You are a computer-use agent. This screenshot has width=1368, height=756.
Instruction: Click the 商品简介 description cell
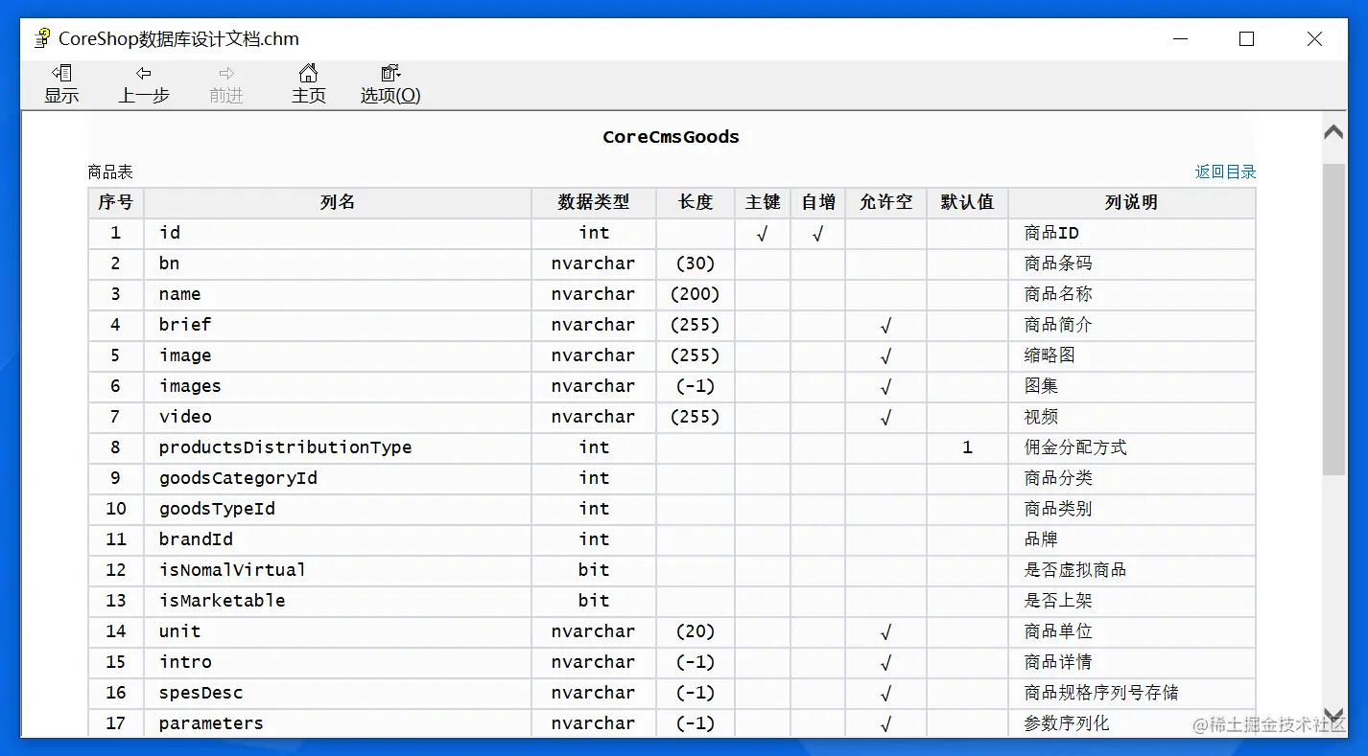point(1132,325)
